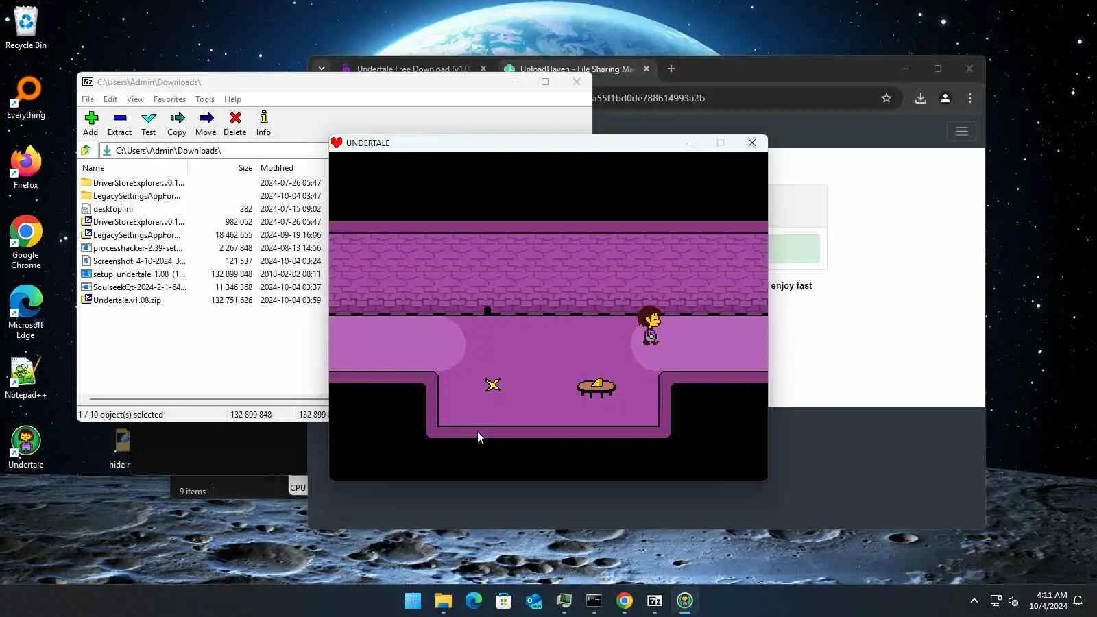Viewport: 1097px width, 617px height.
Task: Open Recycle Bin on desktop
Action: tap(26, 27)
